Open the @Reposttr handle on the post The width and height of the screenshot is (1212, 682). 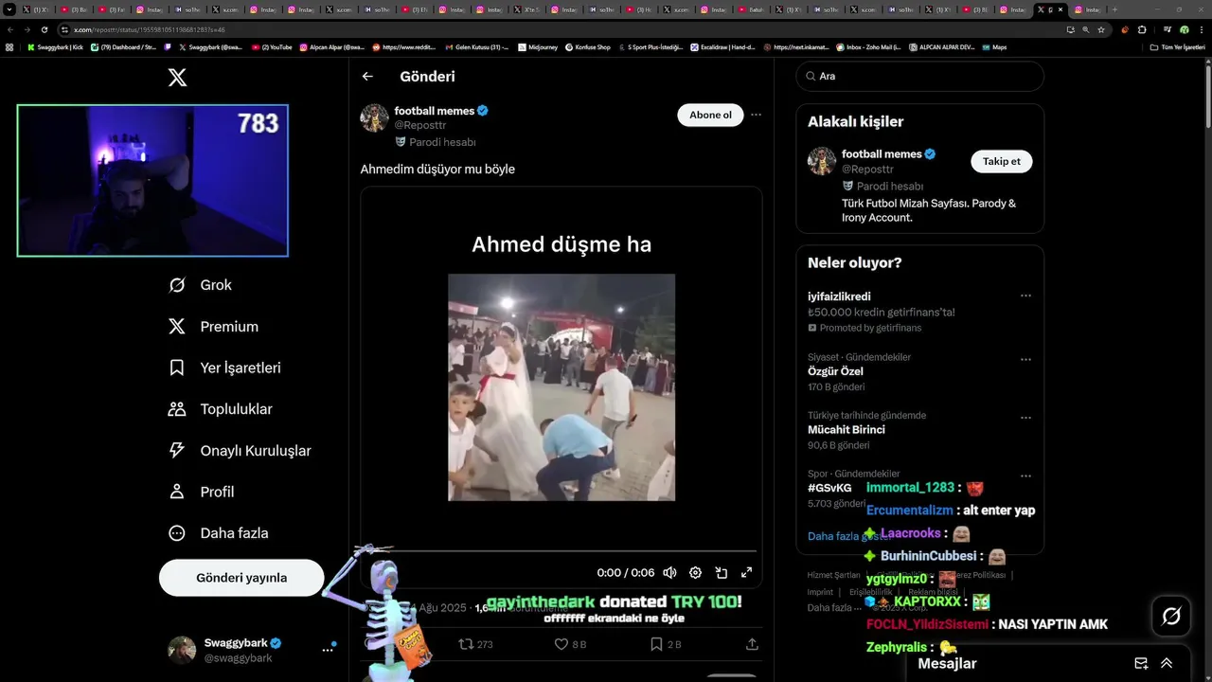pyautogui.click(x=419, y=125)
